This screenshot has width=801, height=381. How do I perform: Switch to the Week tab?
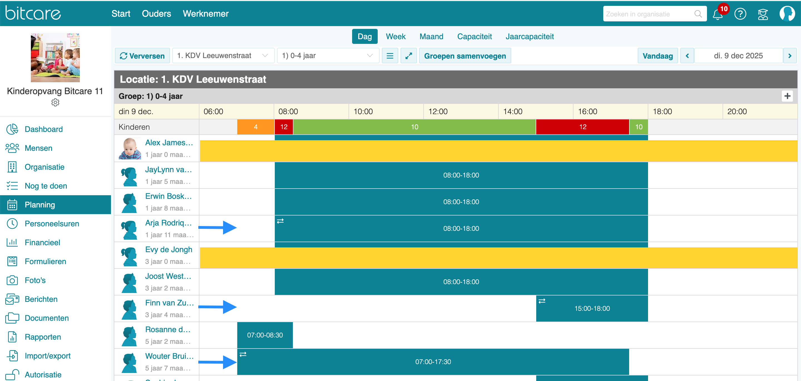click(395, 37)
